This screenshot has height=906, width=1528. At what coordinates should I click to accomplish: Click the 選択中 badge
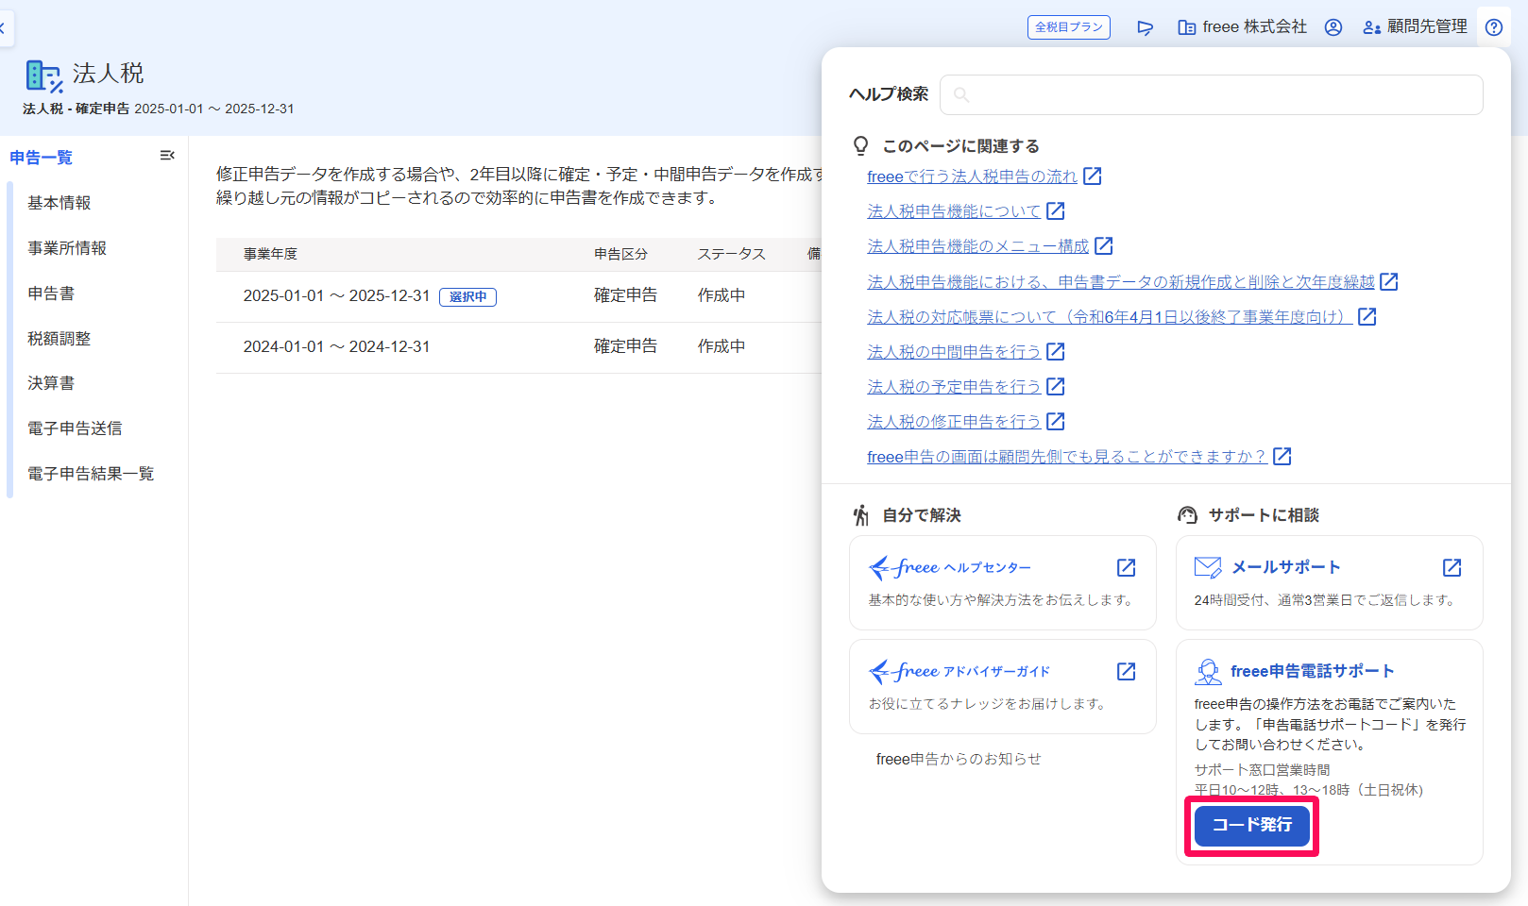click(467, 297)
